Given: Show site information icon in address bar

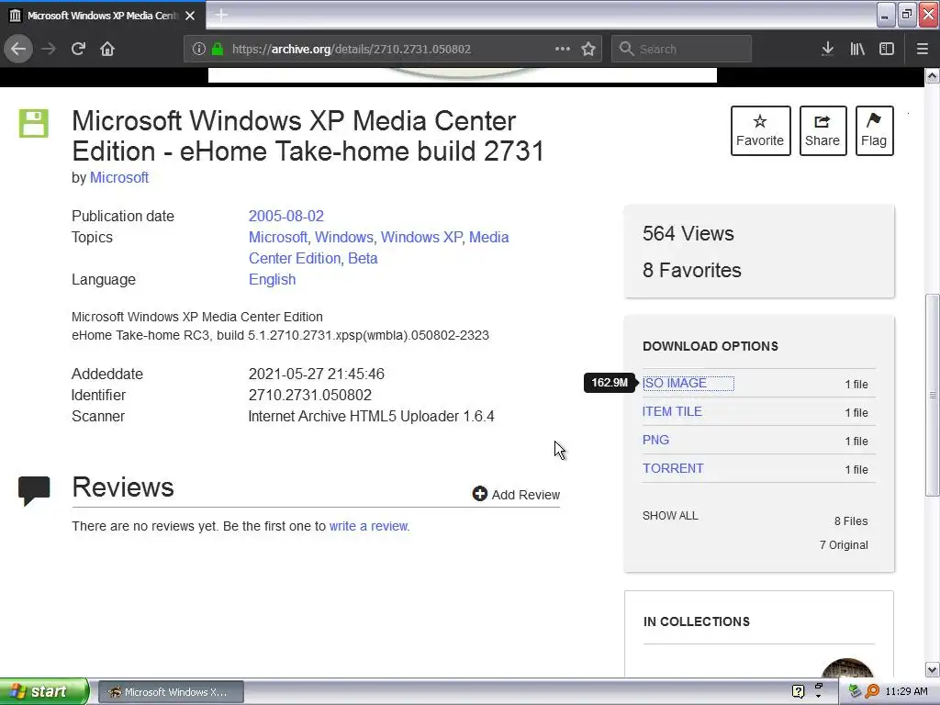Looking at the screenshot, I should tap(199, 50).
